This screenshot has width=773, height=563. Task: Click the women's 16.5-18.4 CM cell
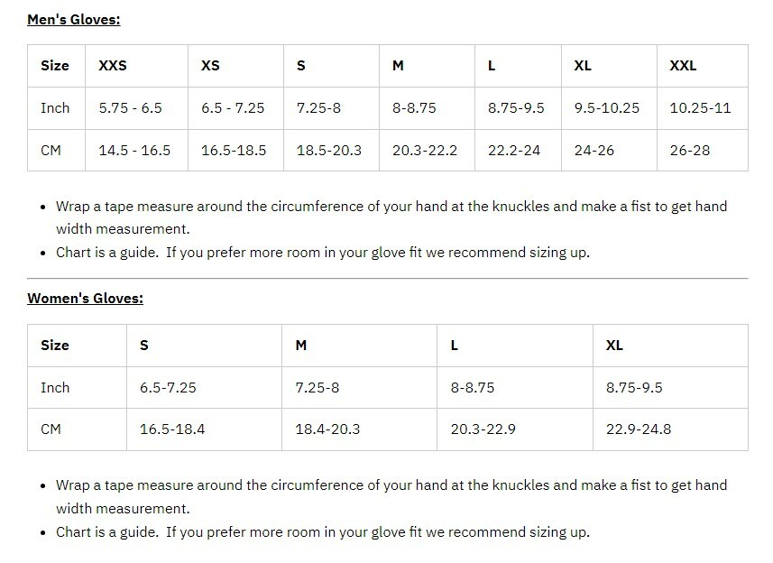[x=172, y=429]
